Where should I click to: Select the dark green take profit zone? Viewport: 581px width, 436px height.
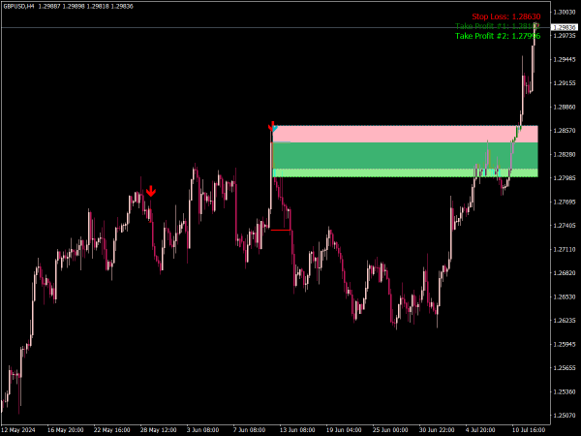pyautogui.click(x=405, y=156)
